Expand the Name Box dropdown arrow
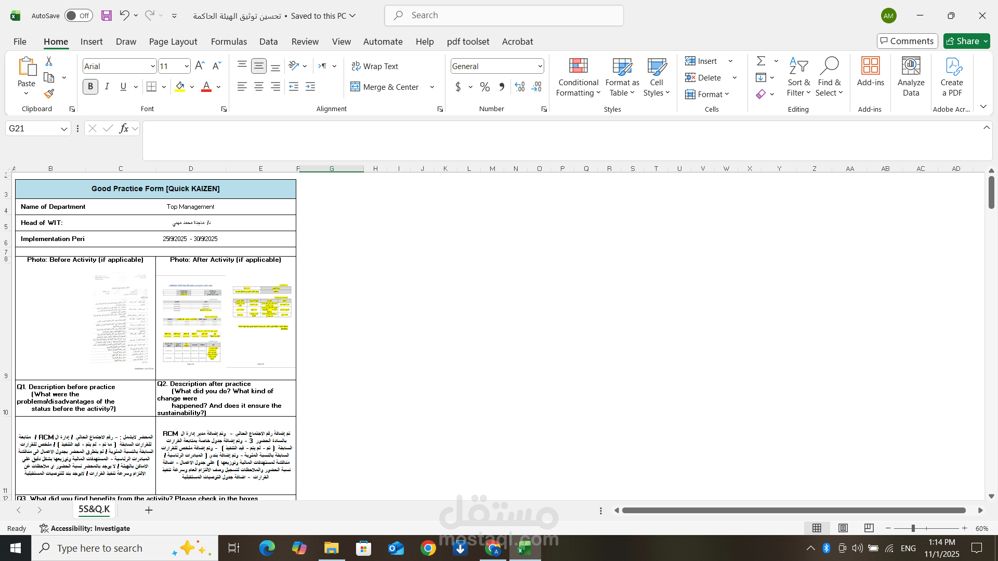This screenshot has height=561, width=998. (x=64, y=129)
